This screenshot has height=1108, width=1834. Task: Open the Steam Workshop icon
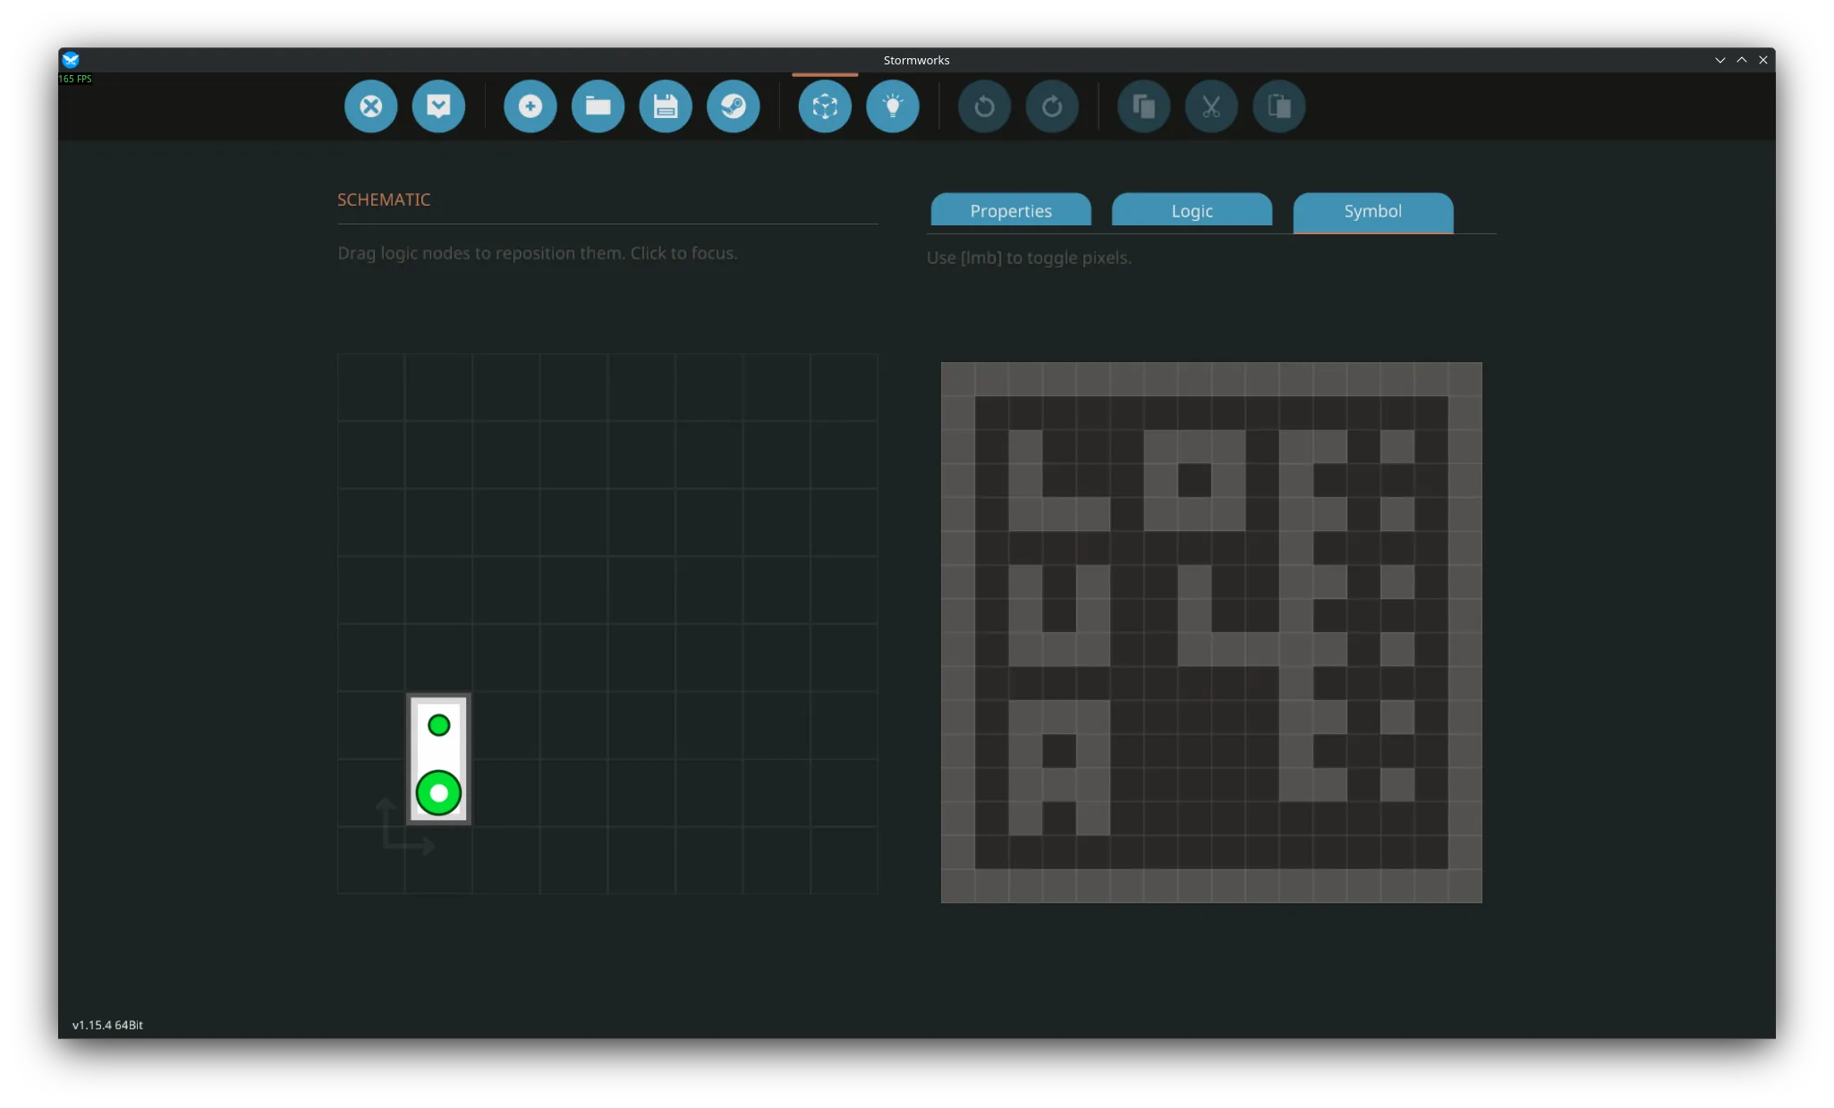pyautogui.click(x=733, y=106)
